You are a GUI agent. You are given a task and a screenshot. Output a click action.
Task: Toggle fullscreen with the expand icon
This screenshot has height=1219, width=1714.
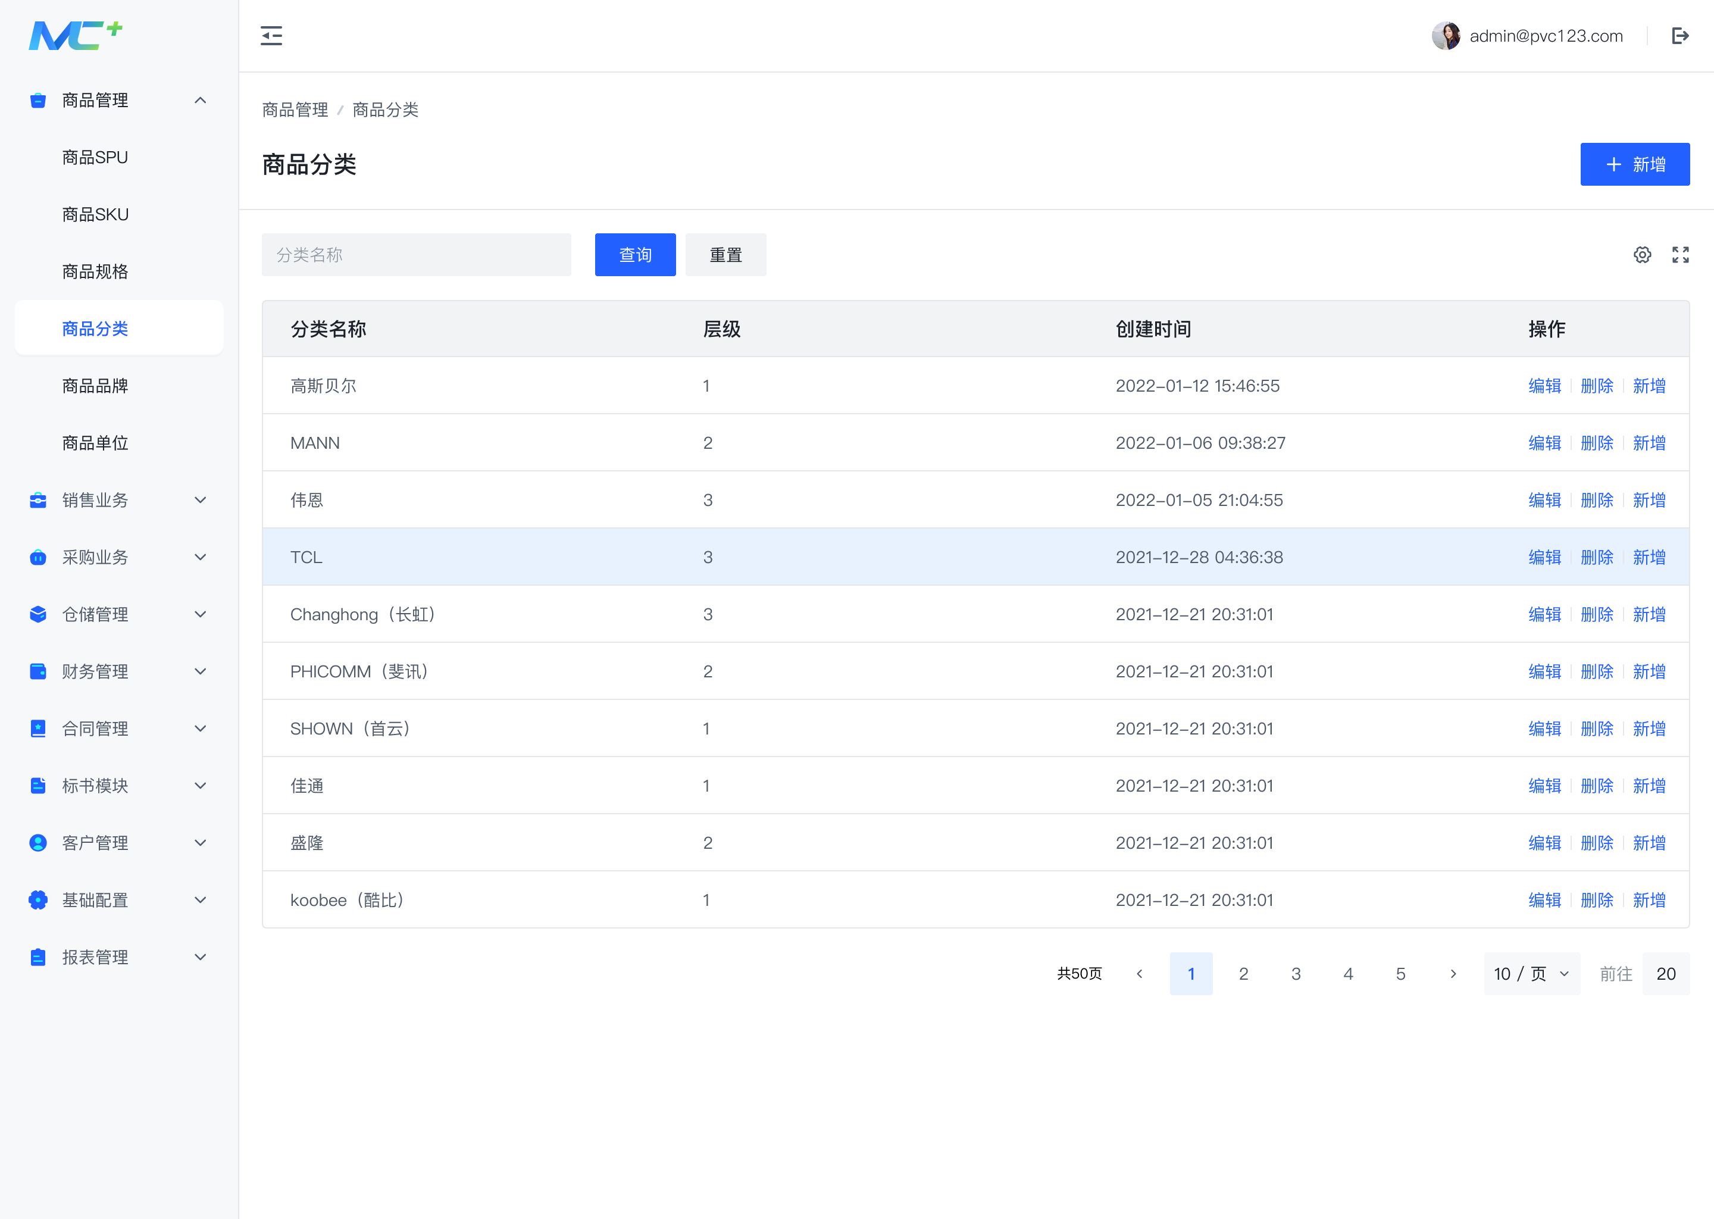click(x=1680, y=255)
